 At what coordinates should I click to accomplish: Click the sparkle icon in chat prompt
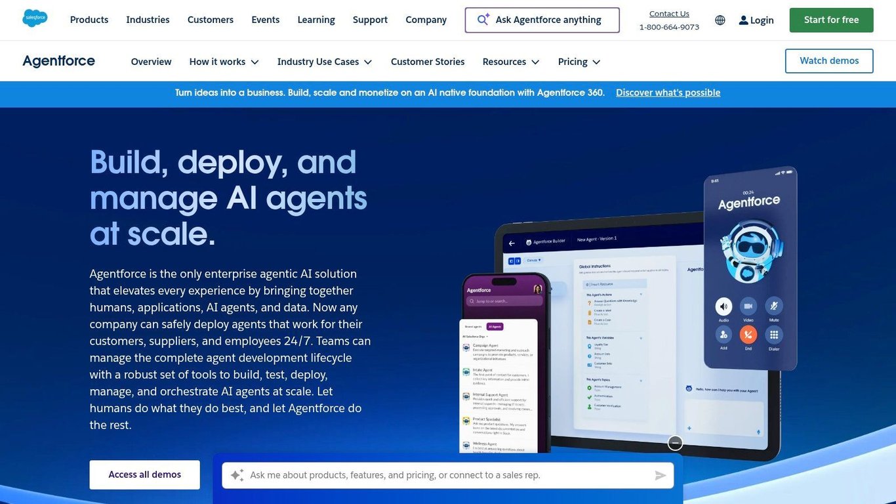point(237,475)
